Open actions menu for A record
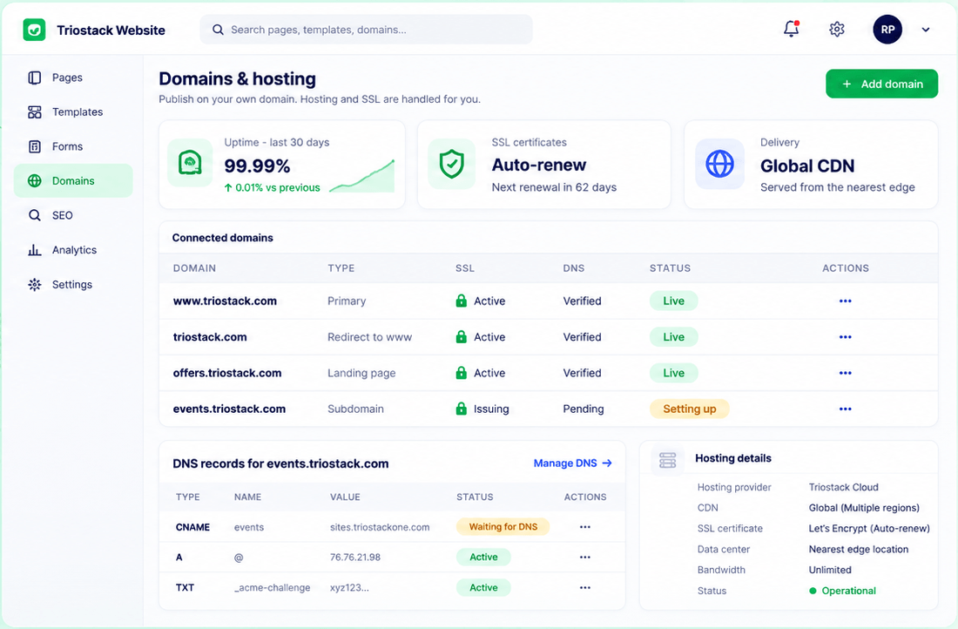The width and height of the screenshot is (958, 629). pyautogui.click(x=584, y=557)
